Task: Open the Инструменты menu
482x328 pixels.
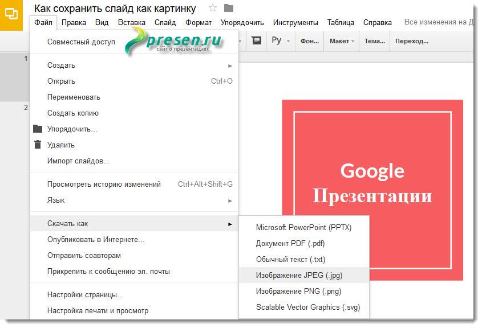Action: [295, 22]
